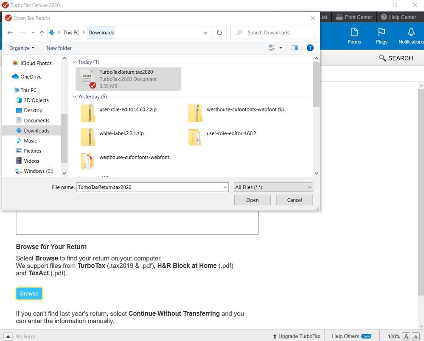
Task: Open Pictures in the sidebar
Action: [28, 151]
